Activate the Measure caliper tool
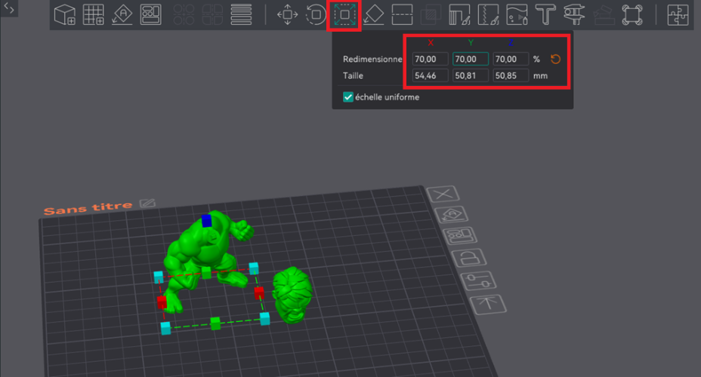The image size is (701, 377). pyautogui.click(x=575, y=15)
